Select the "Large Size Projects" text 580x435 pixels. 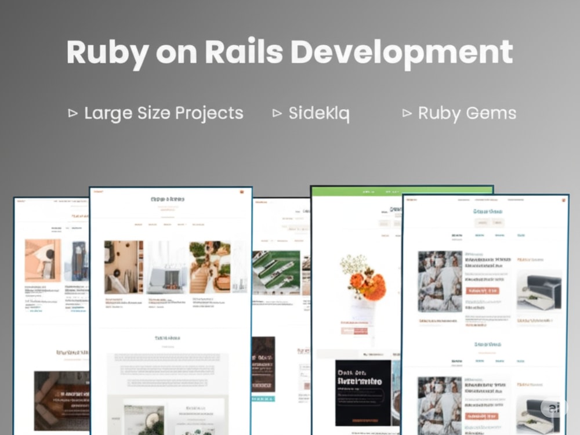[x=164, y=113]
